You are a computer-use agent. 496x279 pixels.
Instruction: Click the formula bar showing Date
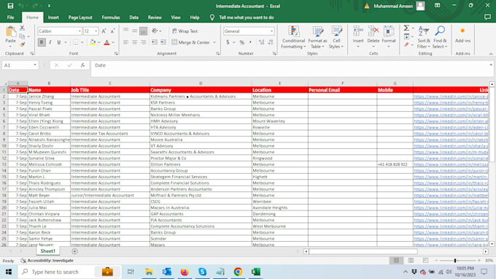pos(290,68)
